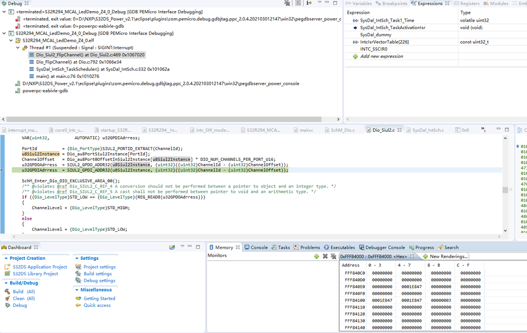
Task: Collapse the terminated S32R294_MCAL_LedDemo_Z4_0_Debug launch node
Action: click(x=4, y=12)
